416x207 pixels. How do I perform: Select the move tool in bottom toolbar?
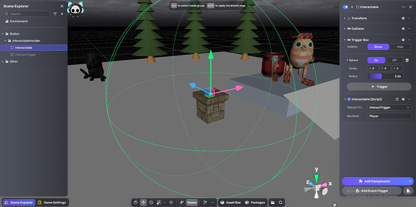coord(143,202)
